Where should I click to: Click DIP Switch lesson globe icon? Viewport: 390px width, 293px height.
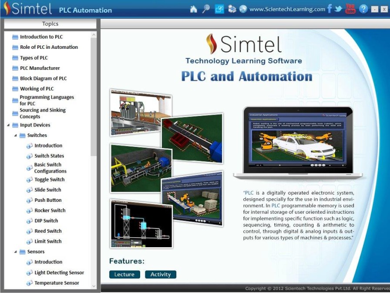tap(30, 221)
